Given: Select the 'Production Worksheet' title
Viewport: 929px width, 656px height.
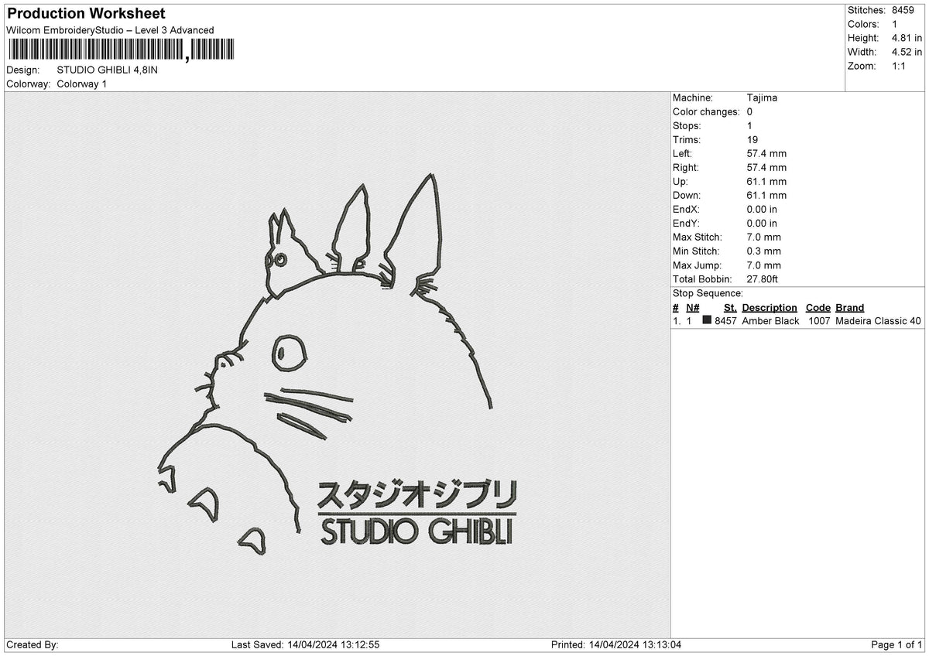Looking at the screenshot, I should pyautogui.click(x=86, y=14).
